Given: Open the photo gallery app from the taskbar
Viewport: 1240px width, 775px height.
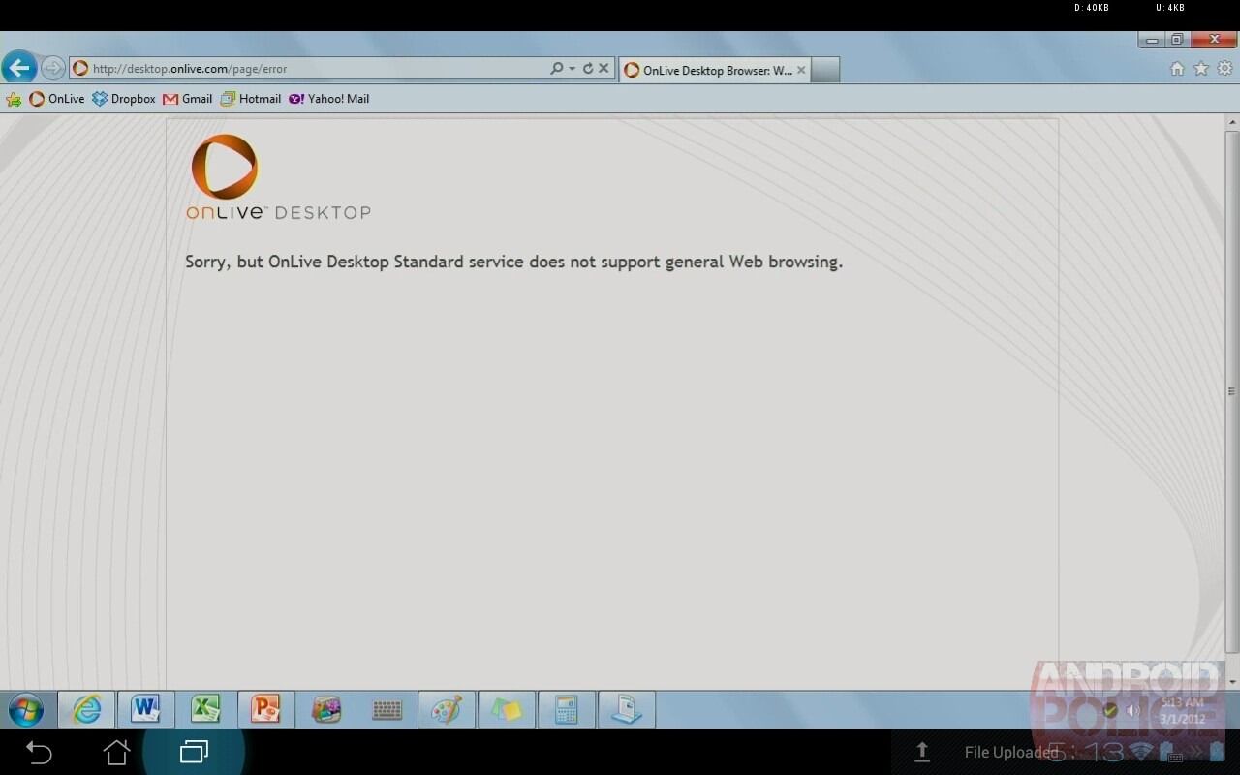Looking at the screenshot, I should (326, 709).
